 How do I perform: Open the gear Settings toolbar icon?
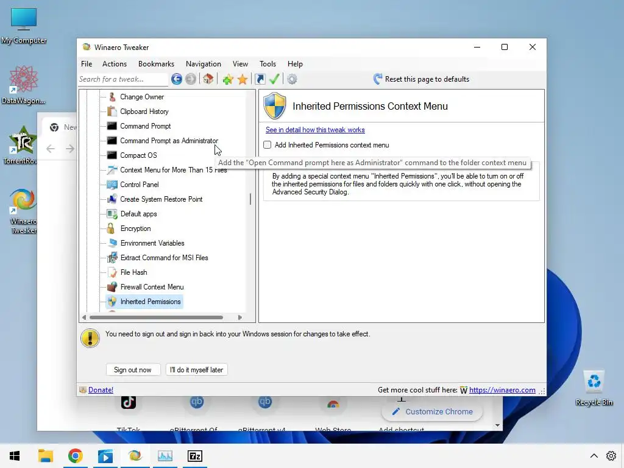292,79
